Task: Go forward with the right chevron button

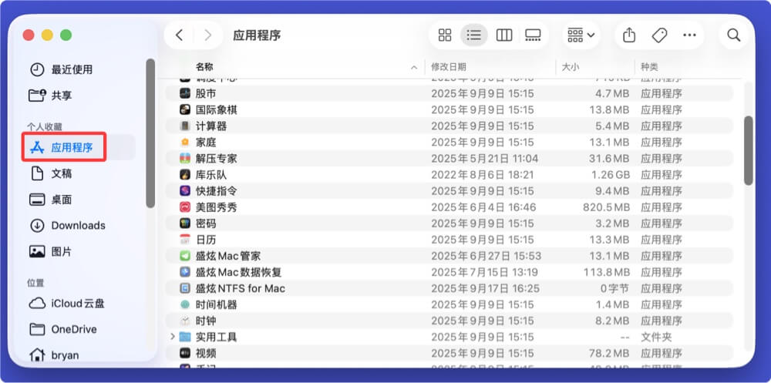Action: click(x=208, y=35)
